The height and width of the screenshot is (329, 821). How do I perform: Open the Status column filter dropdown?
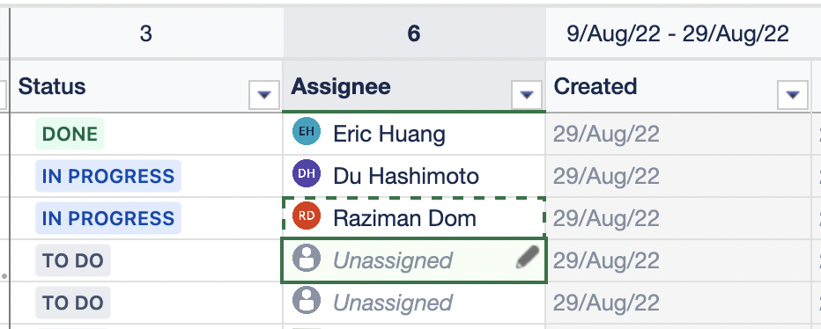[x=264, y=95]
